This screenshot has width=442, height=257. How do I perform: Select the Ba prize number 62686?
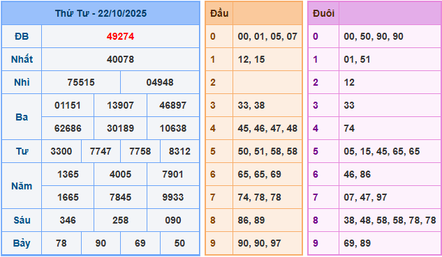point(68,128)
